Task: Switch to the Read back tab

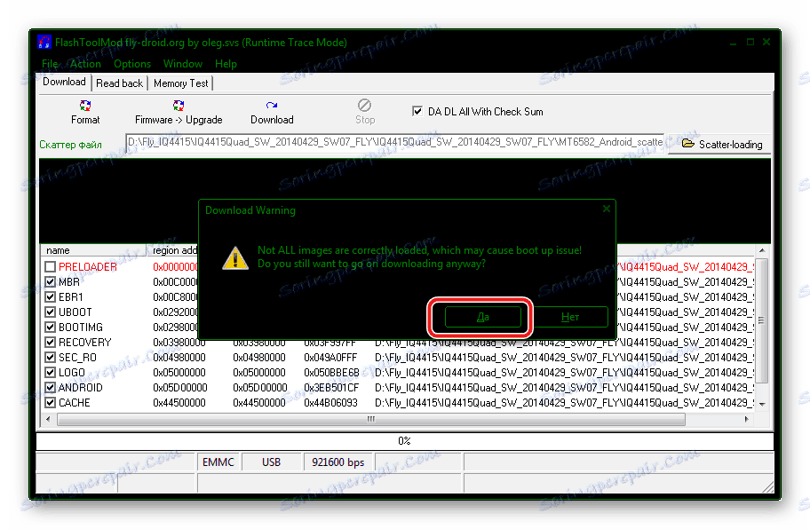Action: click(x=119, y=83)
